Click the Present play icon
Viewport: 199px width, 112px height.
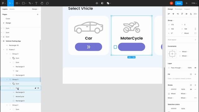(187, 3)
